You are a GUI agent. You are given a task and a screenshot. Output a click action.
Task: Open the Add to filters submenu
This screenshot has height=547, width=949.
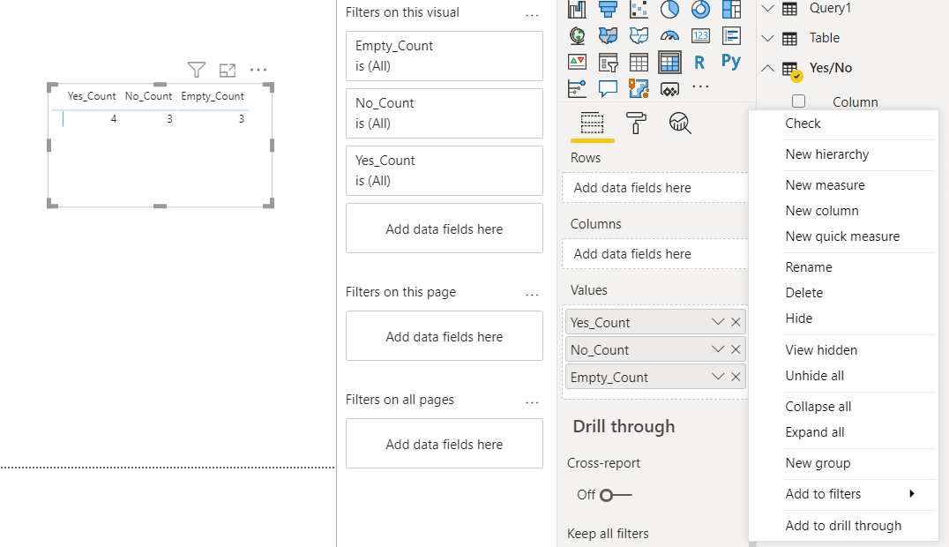pyautogui.click(x=843, y=494)
